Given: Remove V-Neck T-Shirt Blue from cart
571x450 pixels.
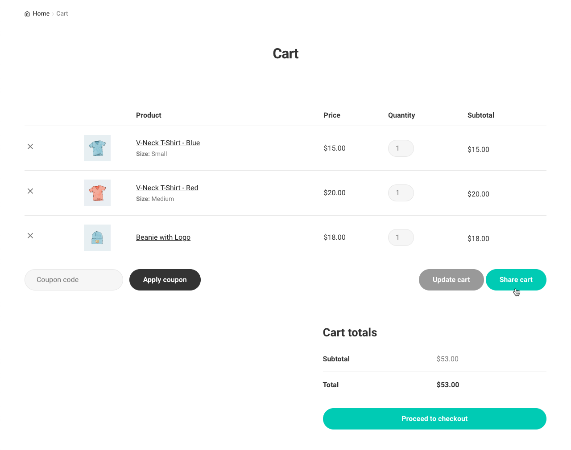Looking at the screenshot, I should [x=30, y=147].
